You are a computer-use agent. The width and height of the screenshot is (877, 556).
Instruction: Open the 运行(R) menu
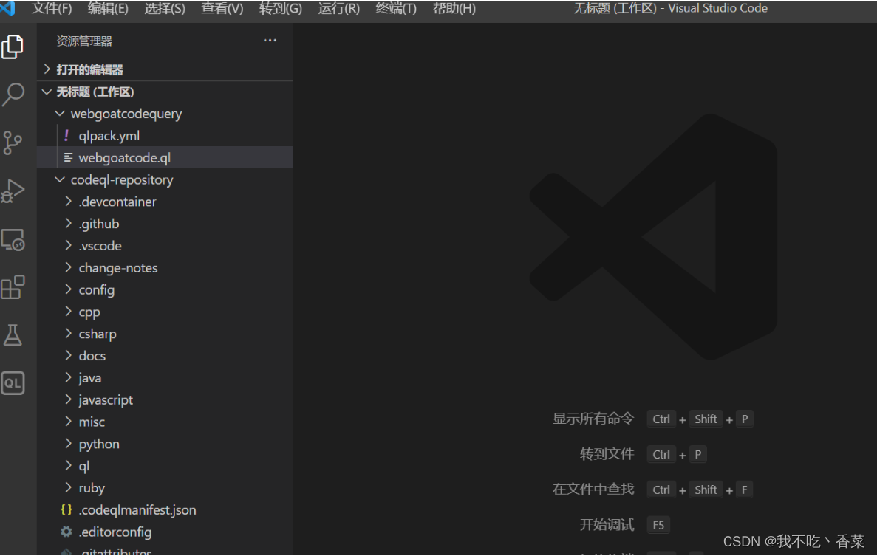point(338,8)
